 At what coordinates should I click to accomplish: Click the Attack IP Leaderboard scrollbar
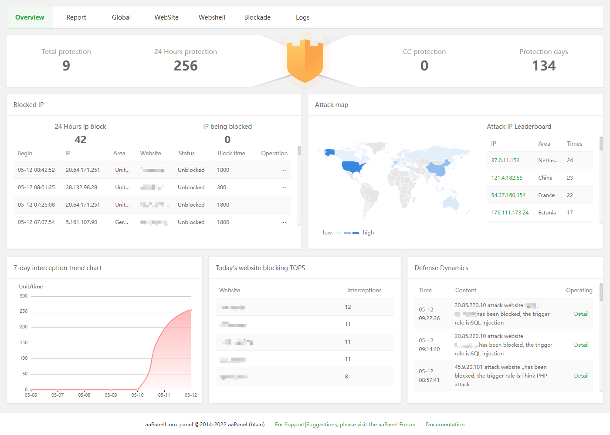coord(601,144)
